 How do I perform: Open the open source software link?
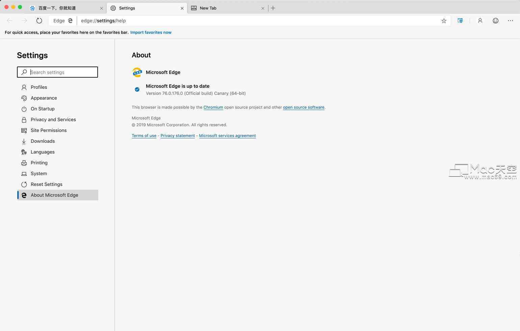click(x=304, y=107)
